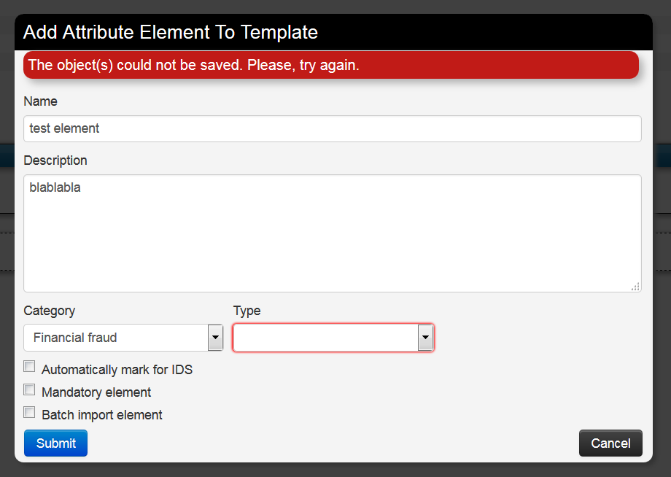This screenshot has height=477, width=671.
Task: Click the red error message banner
Action: pyautogui.click(x=333, y=65)
